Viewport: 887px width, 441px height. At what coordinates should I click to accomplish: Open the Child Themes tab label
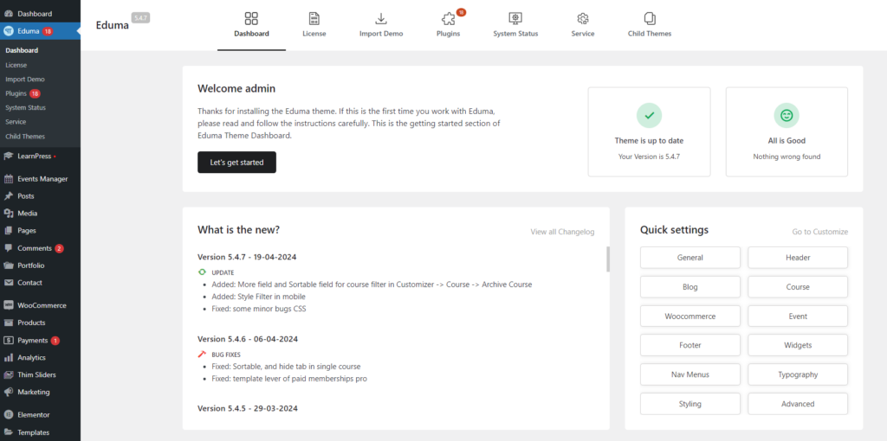point(650,34)
